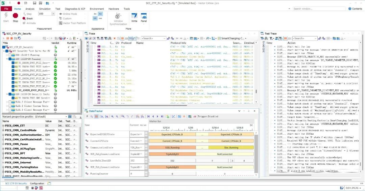Click the Trace window search field

153,38
